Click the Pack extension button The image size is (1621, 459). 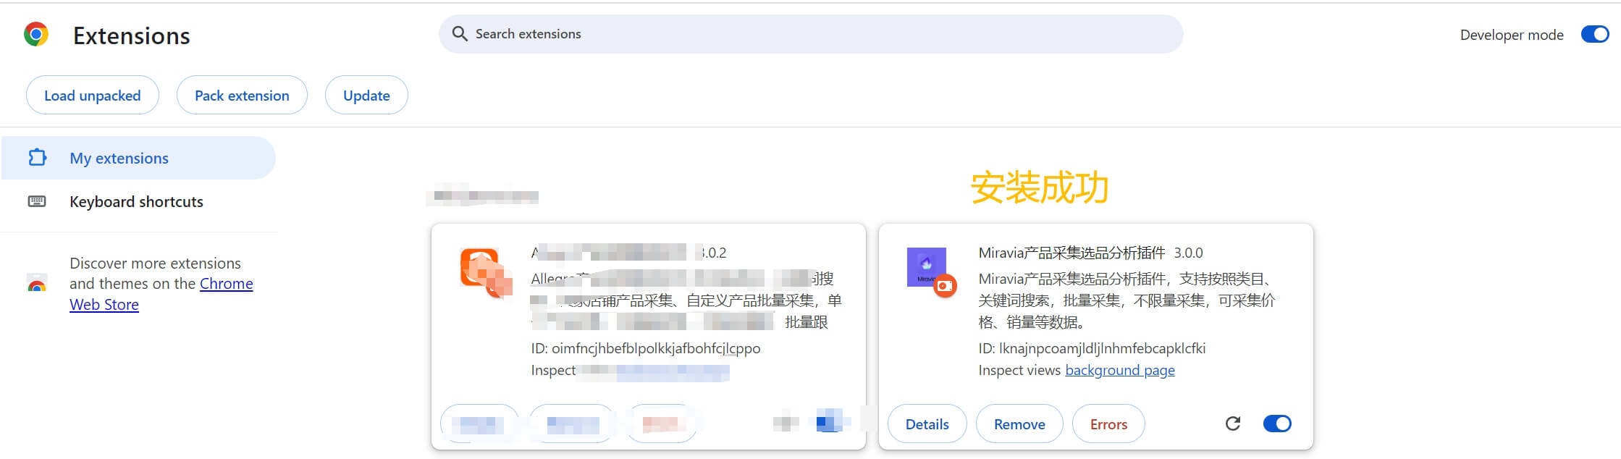click(242, 95)
